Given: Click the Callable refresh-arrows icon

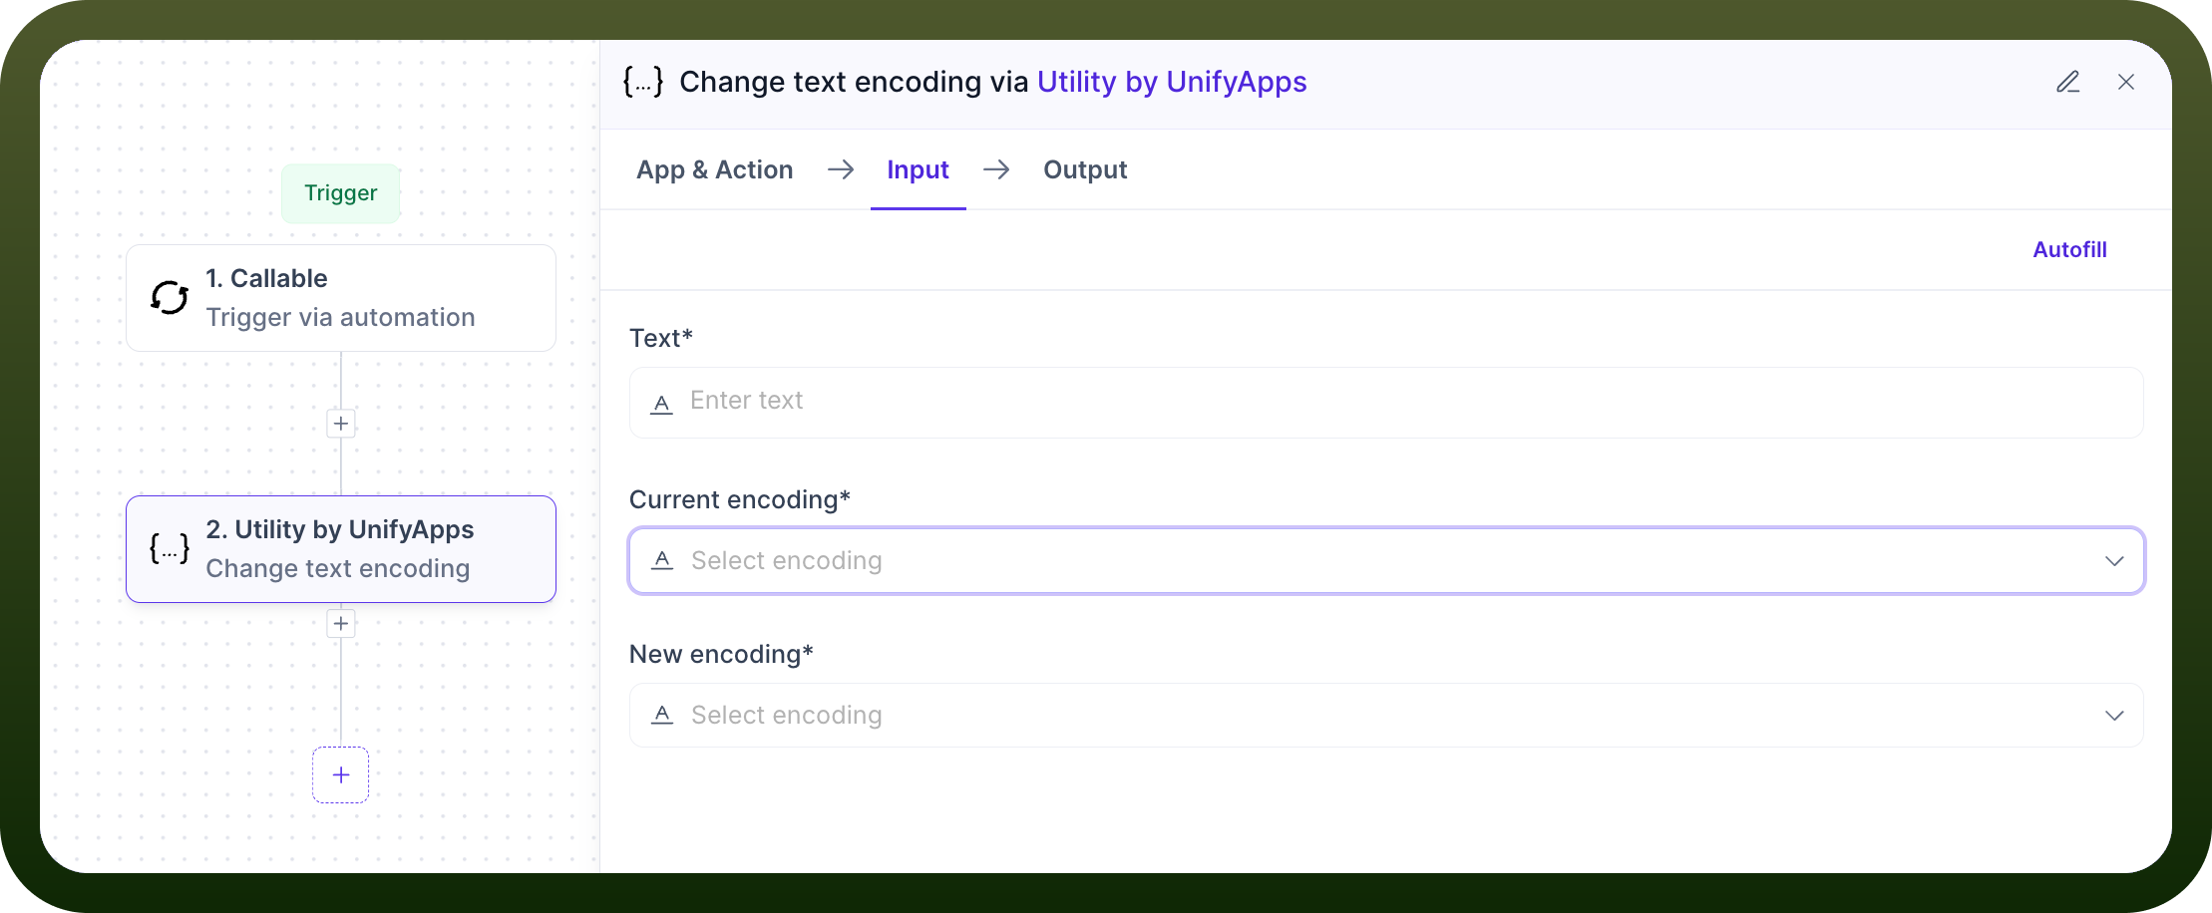Looking at the screenshot, I should click(x=170, y=297).
